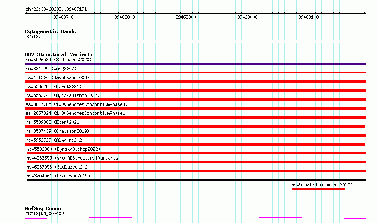Click the nsv6596534 (Sedlazeck2020) variant label
The image size is (378, 223).
[x=59, y=60]
